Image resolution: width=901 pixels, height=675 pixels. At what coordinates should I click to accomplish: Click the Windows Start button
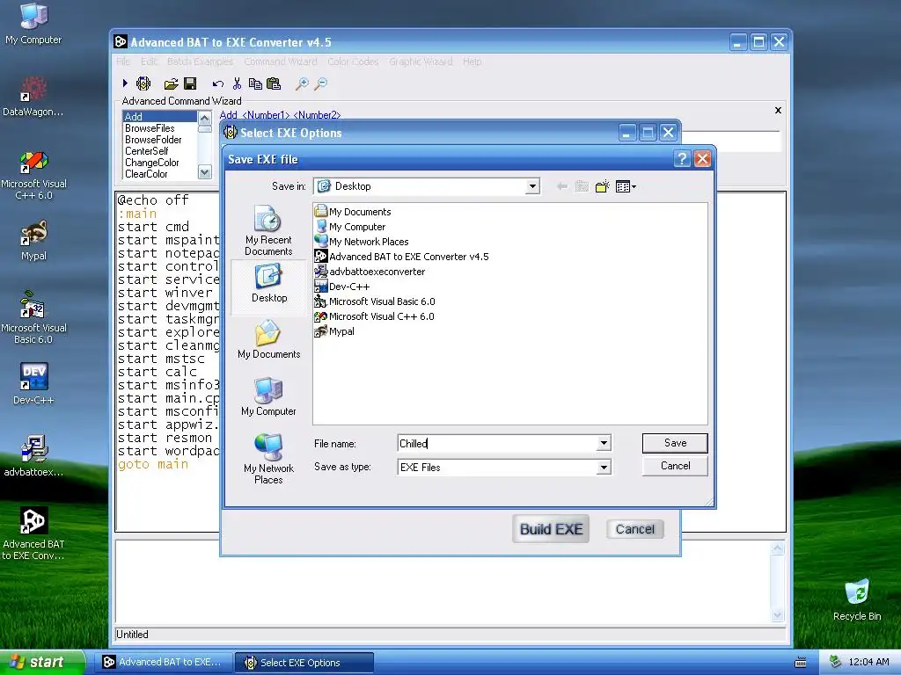pos(42,663)
